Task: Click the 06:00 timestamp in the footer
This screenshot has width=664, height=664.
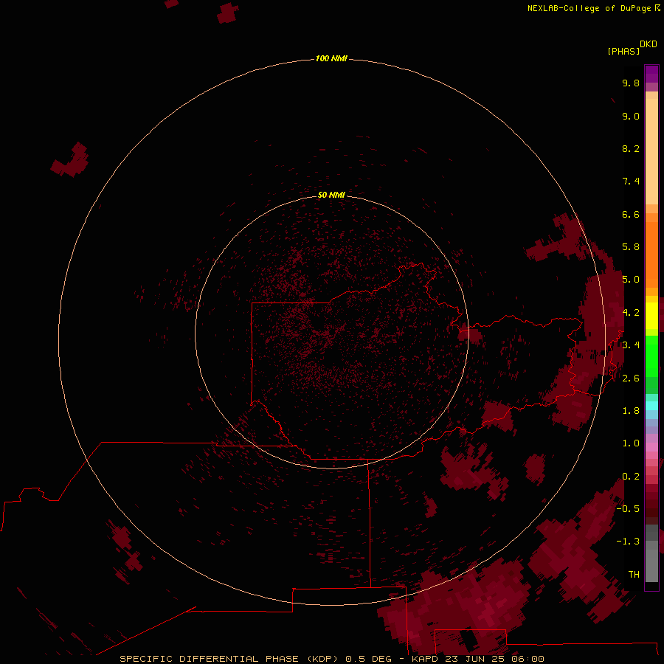Action: [x=528, y=659]
